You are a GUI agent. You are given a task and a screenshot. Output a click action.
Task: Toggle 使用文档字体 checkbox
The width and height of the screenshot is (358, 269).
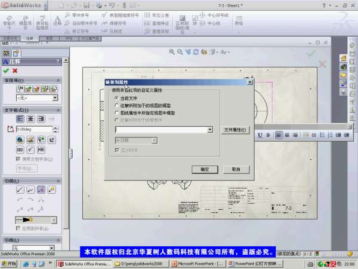pyautogui.click(x=18, y=159)
